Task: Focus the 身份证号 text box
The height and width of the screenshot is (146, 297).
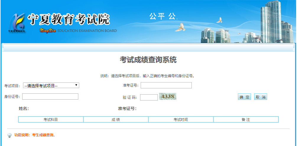Action: tap(50, 96)
